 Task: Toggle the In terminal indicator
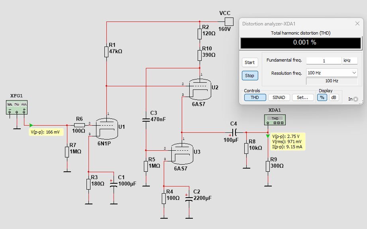[x=355, y=99]
